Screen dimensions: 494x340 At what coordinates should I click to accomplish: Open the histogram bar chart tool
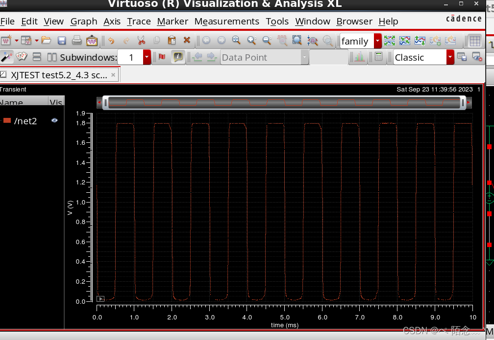(x=359, y=57)
